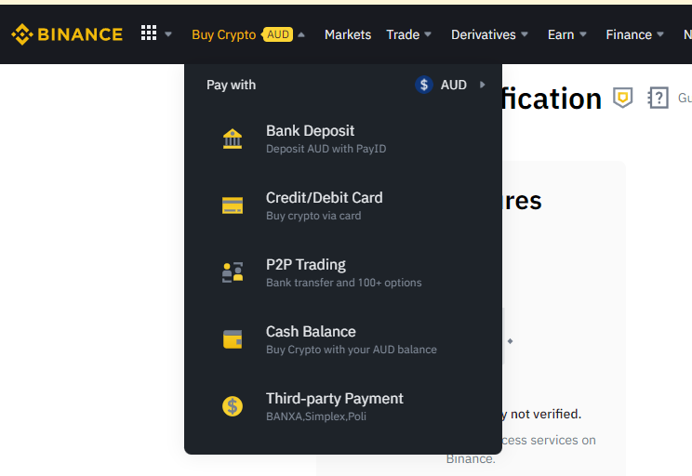Expand the Trade dropdown arrow
This screenshot has width=692, height=476.
(x=427, y=34)
